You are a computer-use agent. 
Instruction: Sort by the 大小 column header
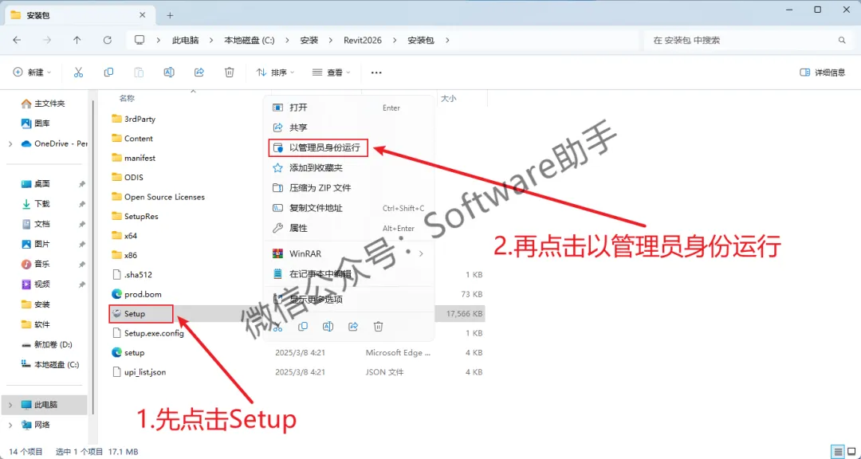[449, 98]
